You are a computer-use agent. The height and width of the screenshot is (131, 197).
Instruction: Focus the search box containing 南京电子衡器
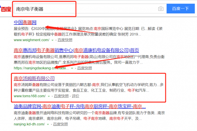tap(82, 9)
